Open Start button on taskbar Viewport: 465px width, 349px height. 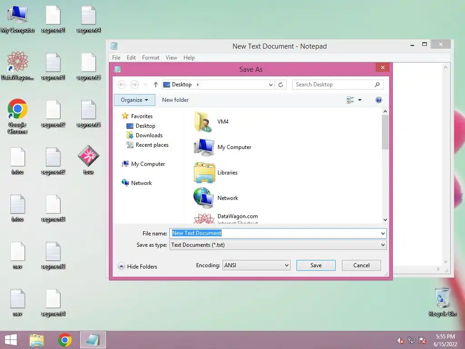(11, 340)
